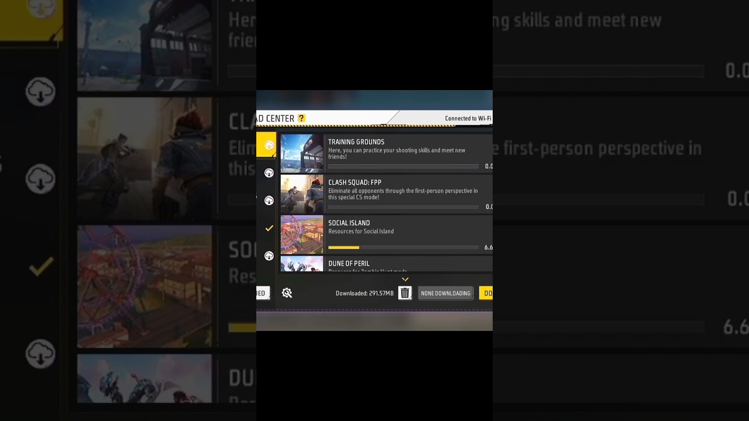Click the trash bin delete icon

pos(405,293)
